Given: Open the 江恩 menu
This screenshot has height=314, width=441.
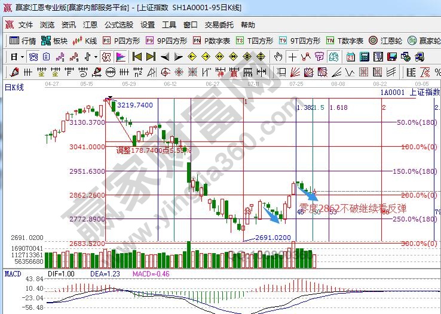Looking at the screenshot, I should 90,25.
